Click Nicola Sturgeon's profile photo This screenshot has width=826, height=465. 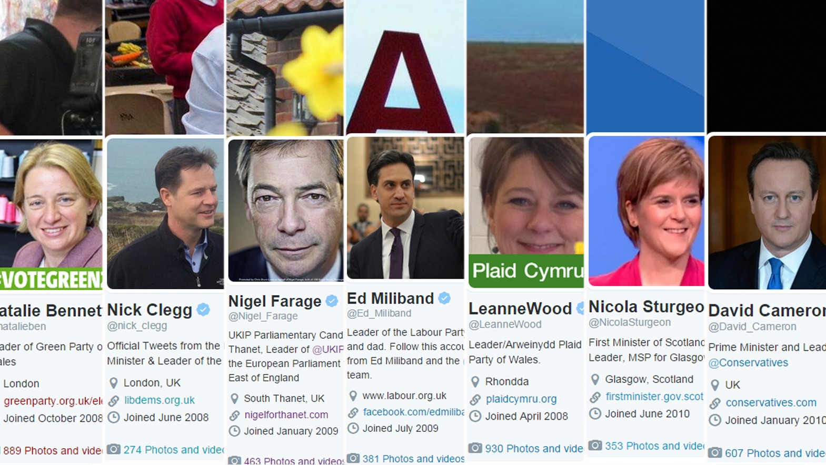point(646,211)
